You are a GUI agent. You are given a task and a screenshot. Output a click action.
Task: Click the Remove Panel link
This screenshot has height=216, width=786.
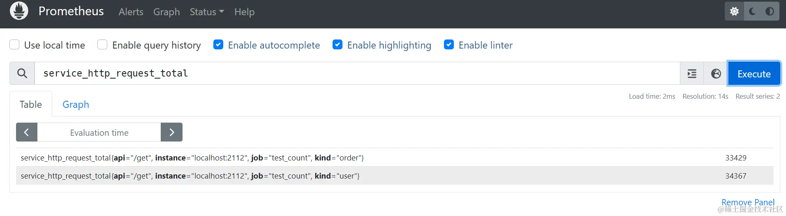pyautogui.click(x=748, y=202)
